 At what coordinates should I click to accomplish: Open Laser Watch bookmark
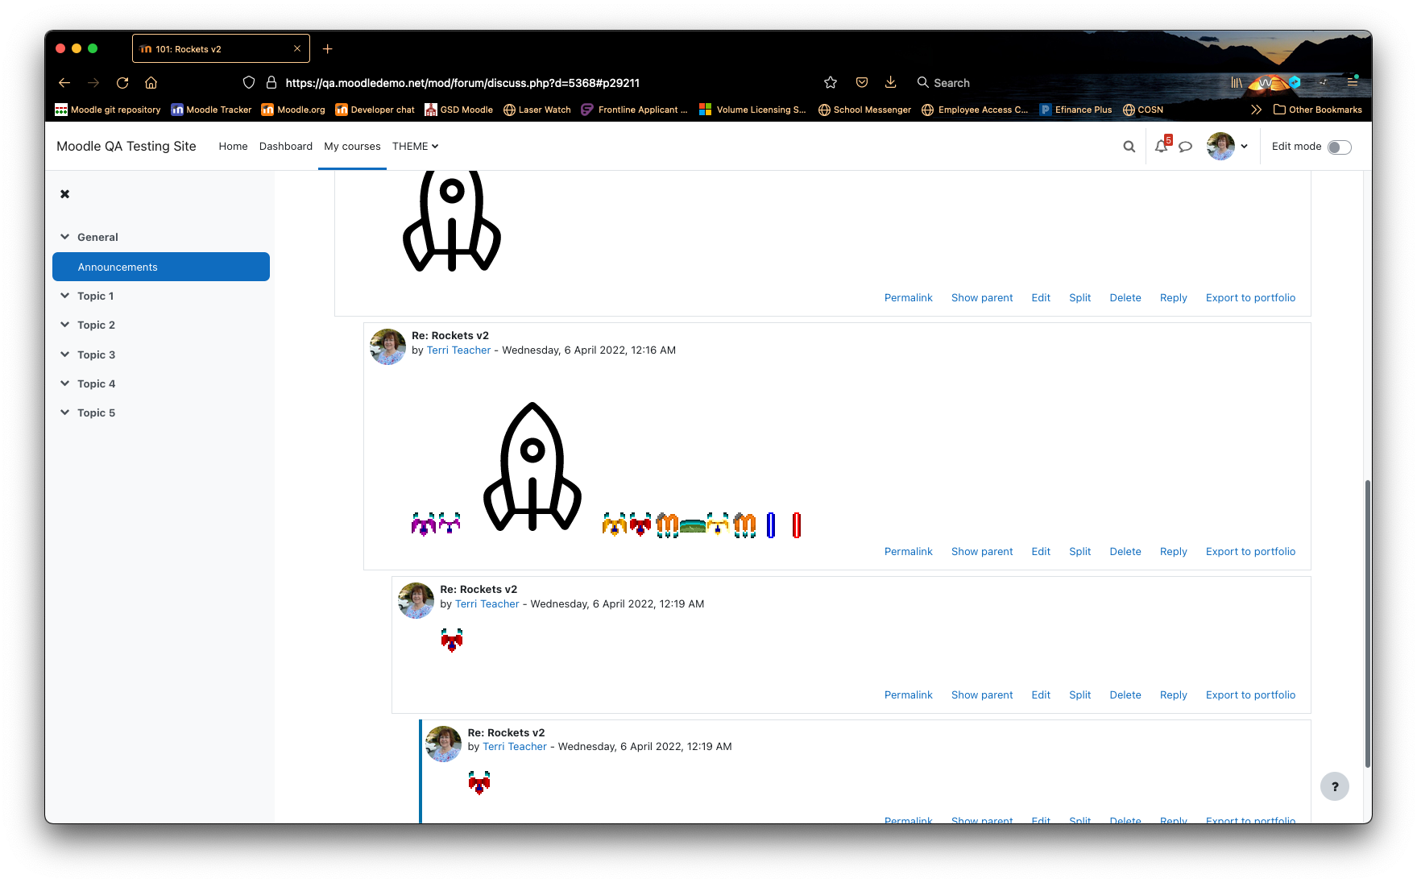(x=537, y=110)
